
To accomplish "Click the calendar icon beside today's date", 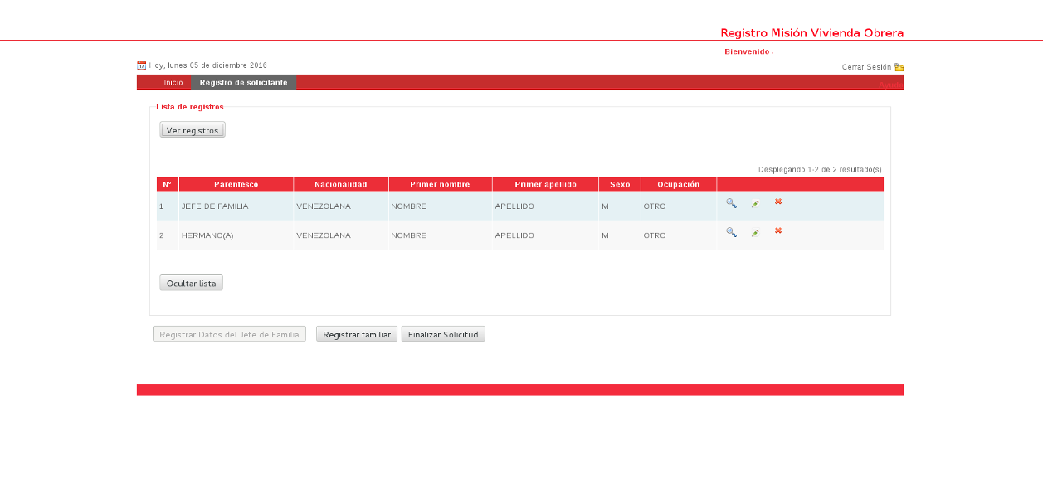I will pyautogui.click(x=142, y=65).
